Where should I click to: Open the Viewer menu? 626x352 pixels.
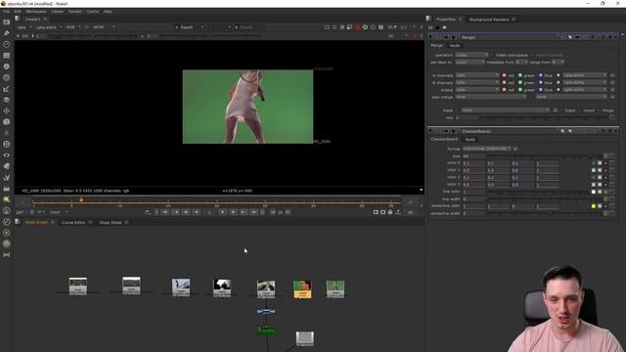(57, 12)
